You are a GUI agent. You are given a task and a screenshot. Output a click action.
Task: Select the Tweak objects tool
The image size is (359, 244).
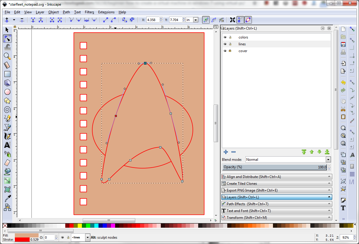click(x=7, y=47)
